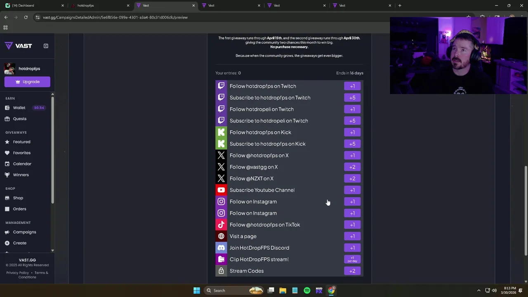Click Kick icon beside Follow hotdropfps on Kick
Screen dimensions: 528x297
coord(221,132)
